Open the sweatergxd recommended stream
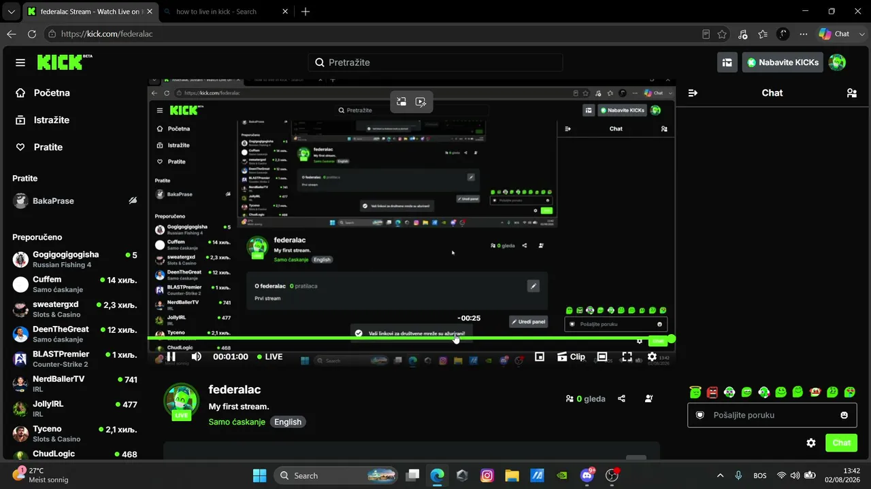Image resolution: width=871 pixels, height=489 pixels. pos(75,309)
